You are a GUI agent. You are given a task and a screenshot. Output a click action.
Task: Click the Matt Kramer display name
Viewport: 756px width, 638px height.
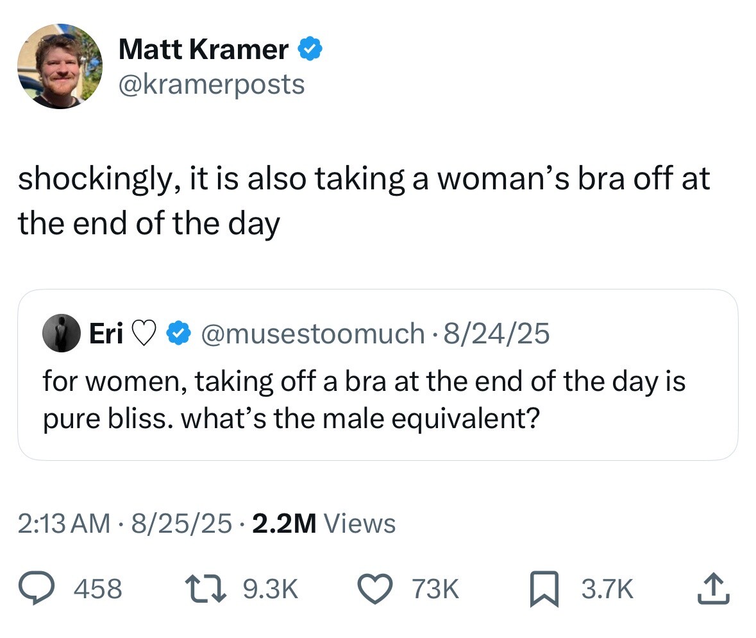click(x=203, y=49)
